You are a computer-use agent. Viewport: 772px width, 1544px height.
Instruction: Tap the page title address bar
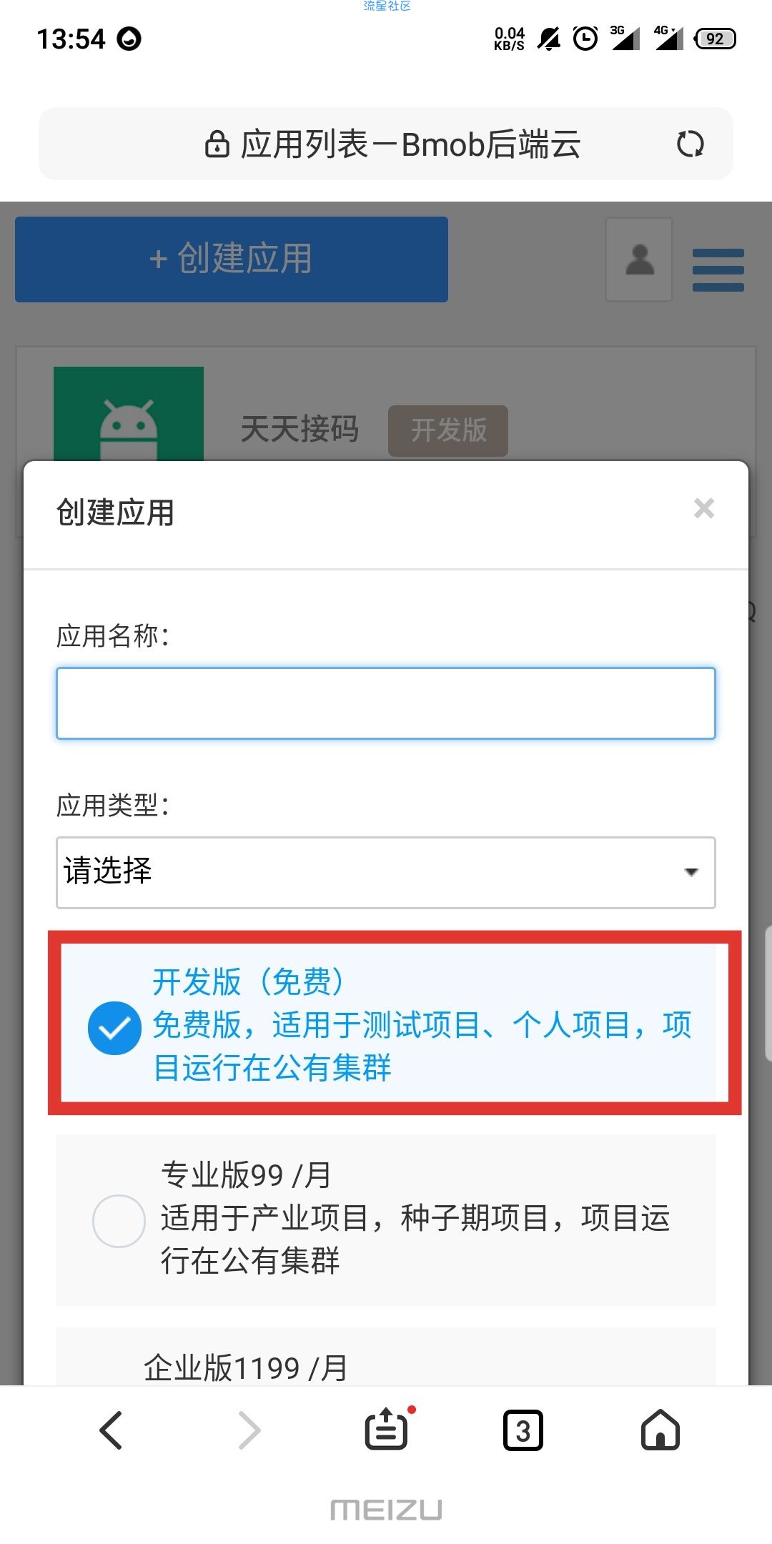[x=386, y=144]
